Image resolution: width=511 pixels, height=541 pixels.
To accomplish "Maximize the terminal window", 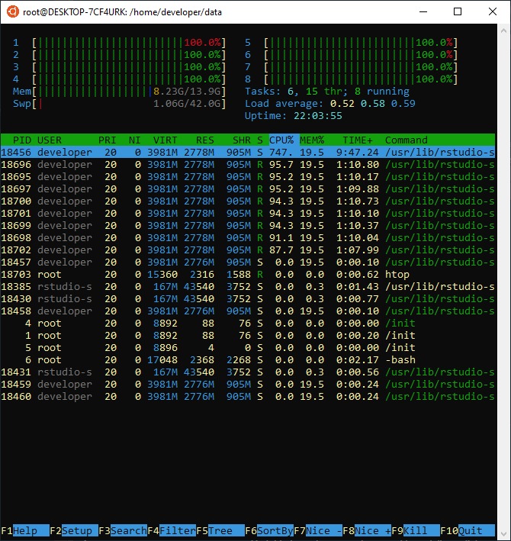I will coord(458,11).
